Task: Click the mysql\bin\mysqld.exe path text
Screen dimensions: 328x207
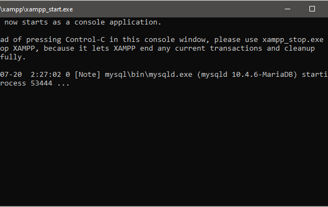Action: pyautogui.click(x=149, y=75)
